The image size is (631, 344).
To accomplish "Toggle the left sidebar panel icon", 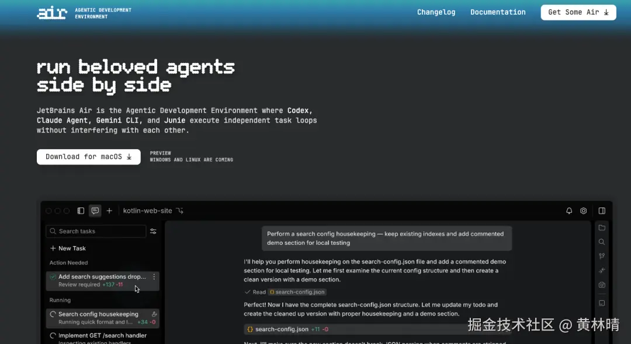I will pos(81,210).
